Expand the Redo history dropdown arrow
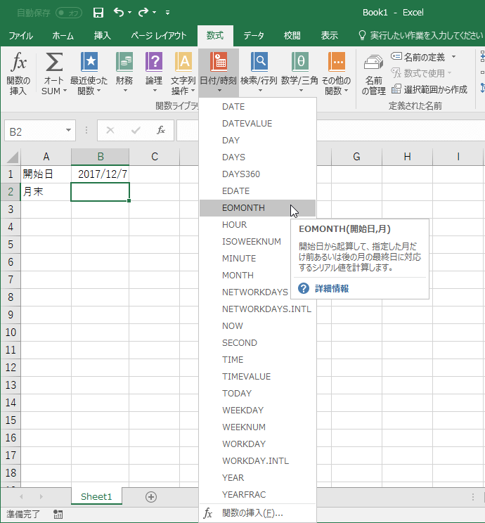The height and width of the screenshot is (523, 485). pos(154,13)
